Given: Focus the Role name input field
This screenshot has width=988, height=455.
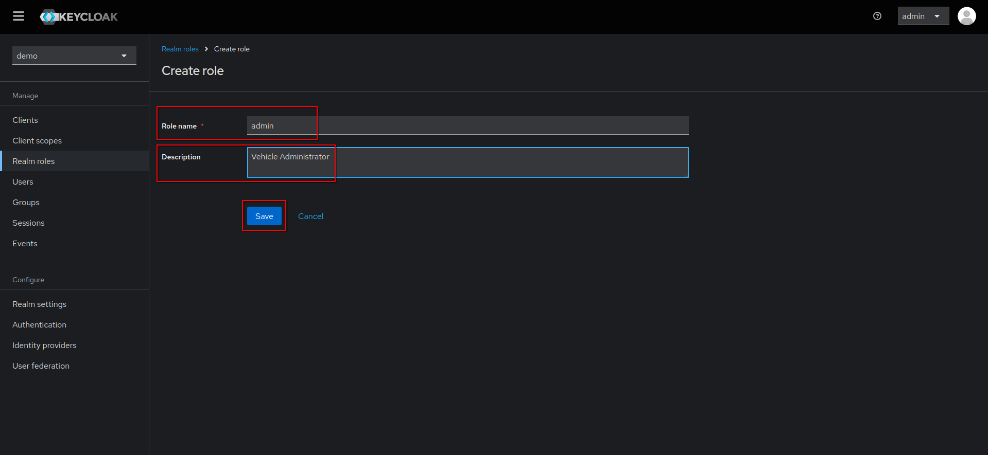Looking at the screenshot, I should point(467,125).
